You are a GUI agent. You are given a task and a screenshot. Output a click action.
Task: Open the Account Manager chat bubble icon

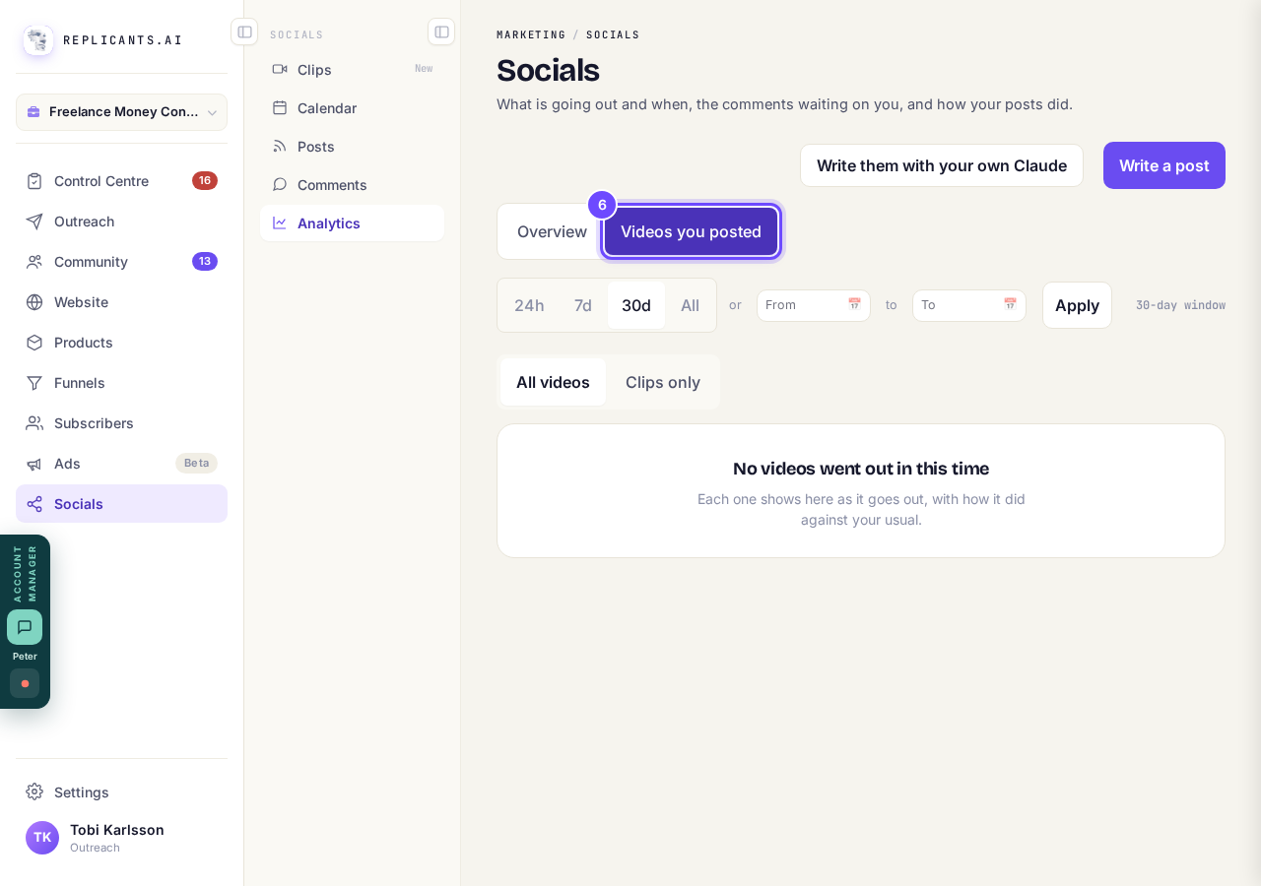point(25,627)
